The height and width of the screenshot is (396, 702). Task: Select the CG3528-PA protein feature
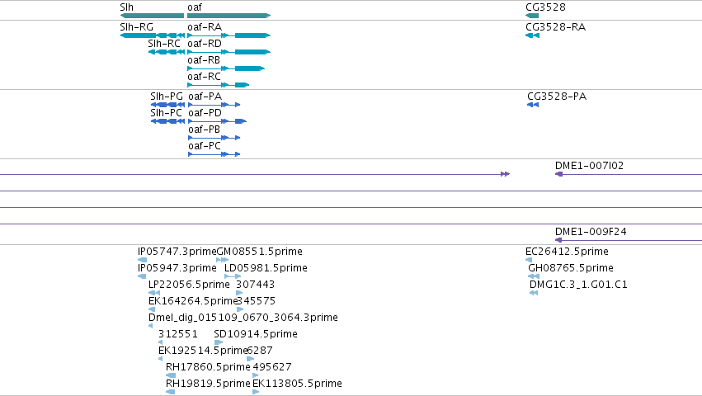point(533,105)
